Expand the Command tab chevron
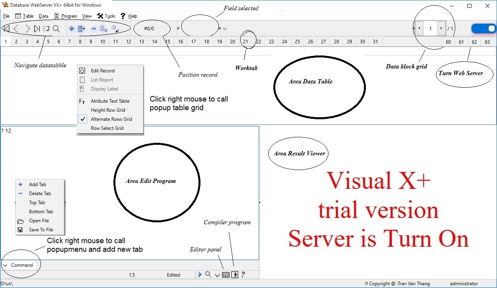Screen dimensions: 497x288 click(6, 265)
